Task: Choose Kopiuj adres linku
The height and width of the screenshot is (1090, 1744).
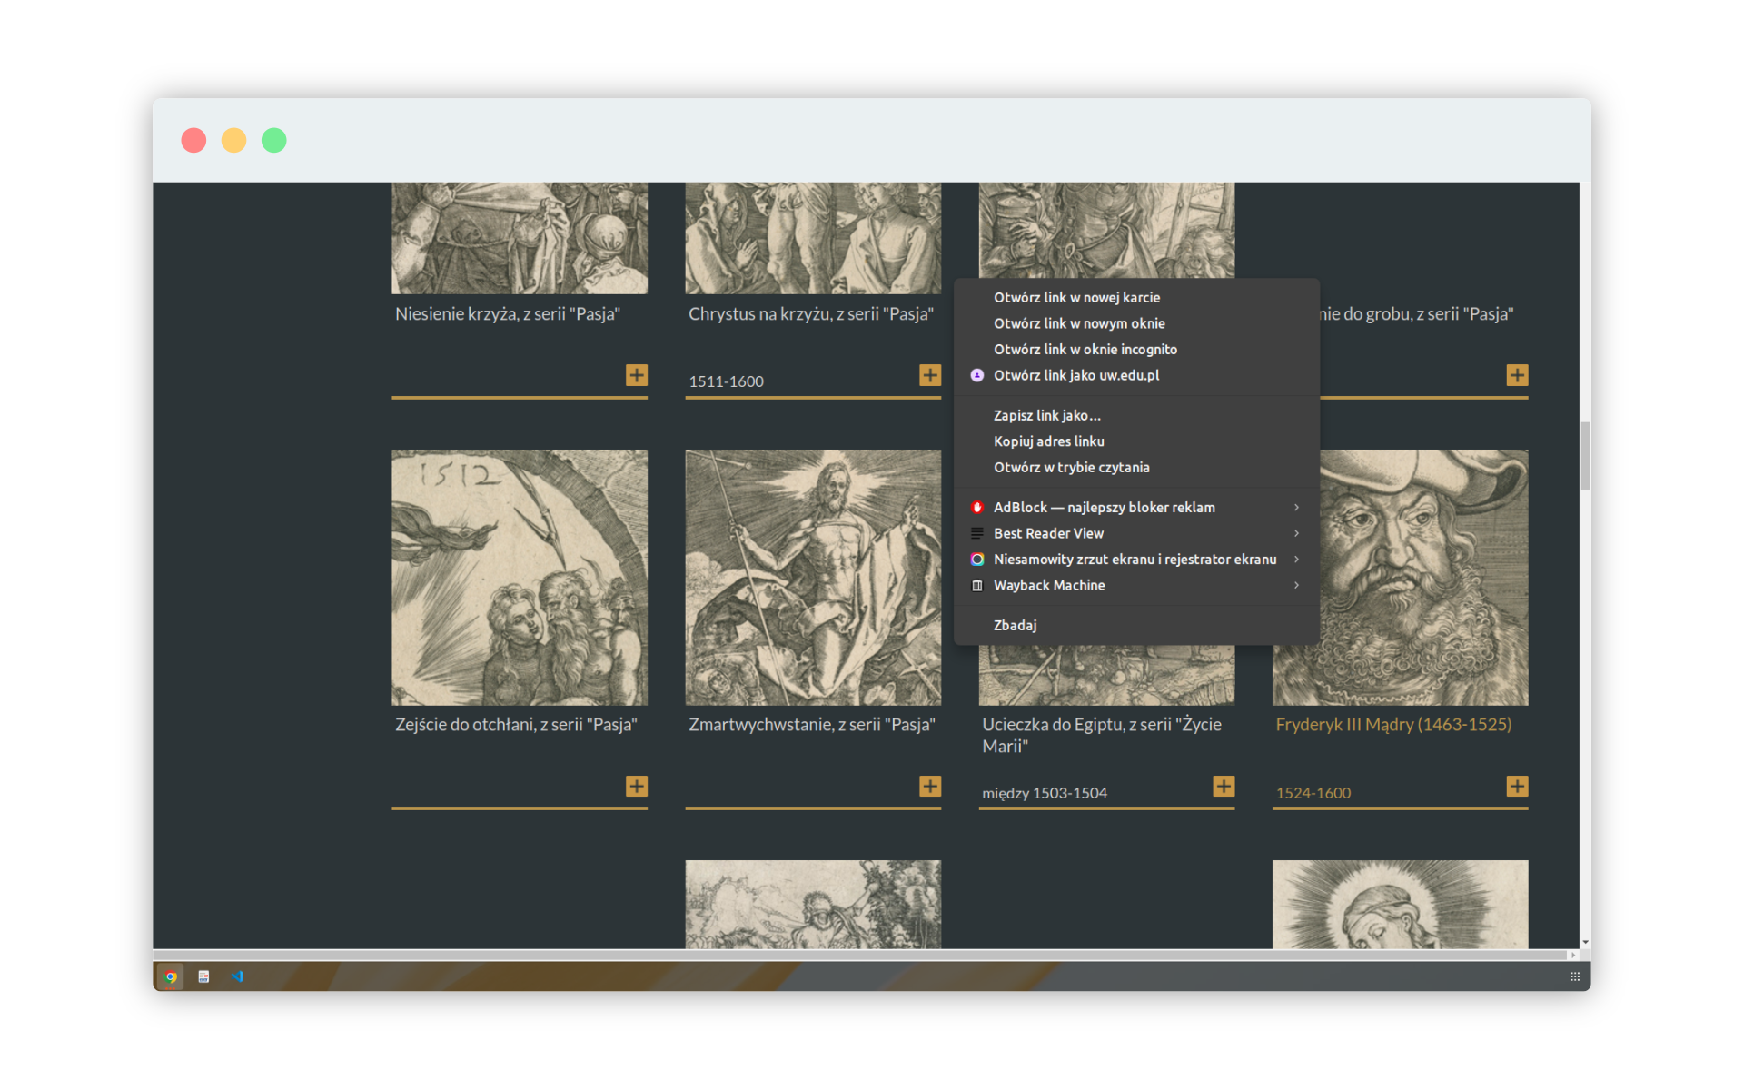Action: [1136, 441]
